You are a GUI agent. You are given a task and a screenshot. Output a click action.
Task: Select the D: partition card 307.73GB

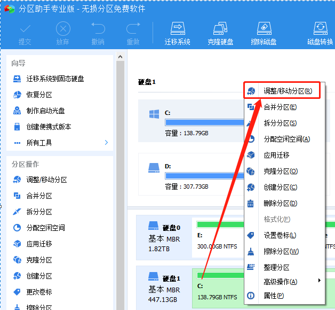pyautogui.click(x=191, y=174)
